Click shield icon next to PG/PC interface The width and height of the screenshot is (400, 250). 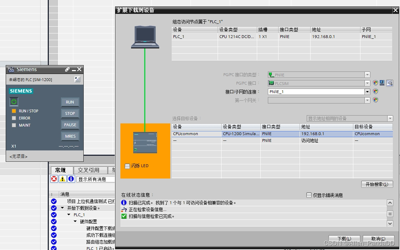point(375,83)
